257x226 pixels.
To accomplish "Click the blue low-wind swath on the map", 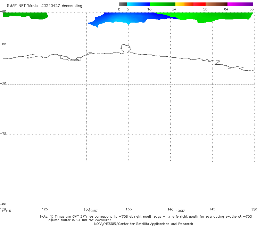I will (x=128, y=18).
